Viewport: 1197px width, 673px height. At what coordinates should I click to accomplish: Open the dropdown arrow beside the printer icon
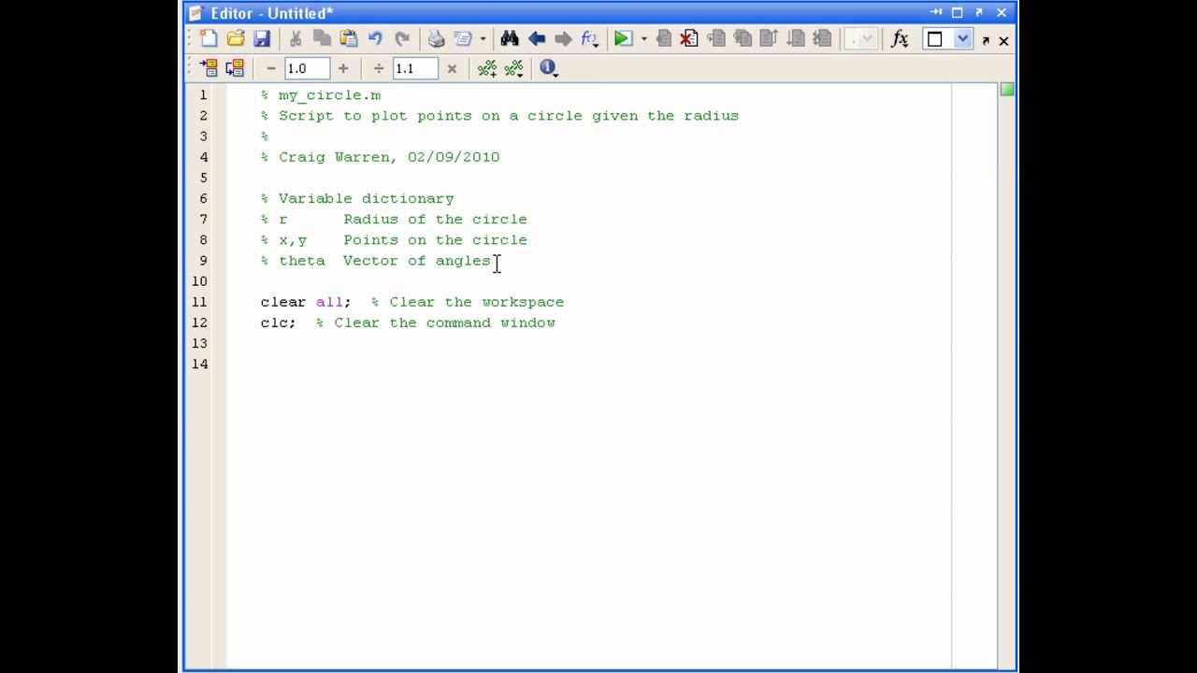[483, 38]
